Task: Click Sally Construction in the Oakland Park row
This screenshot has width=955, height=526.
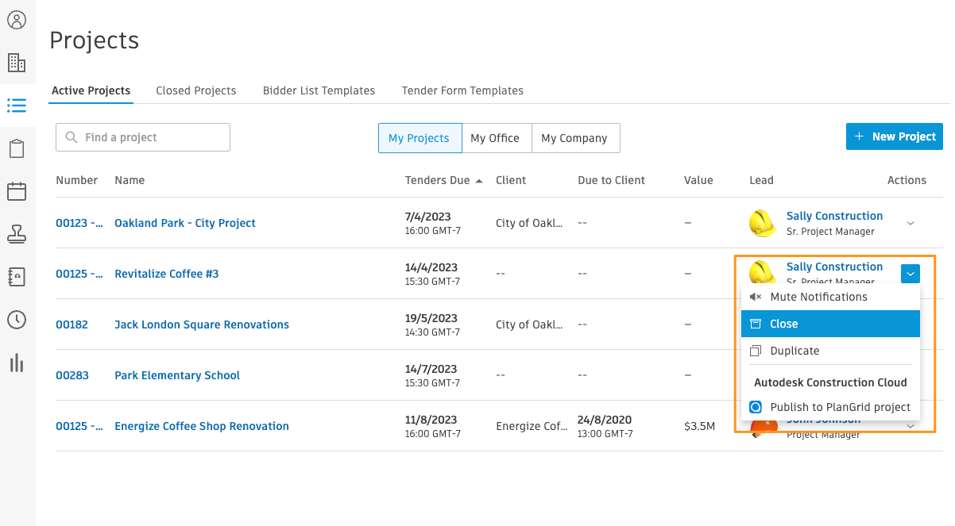Action: pos(834,216)
